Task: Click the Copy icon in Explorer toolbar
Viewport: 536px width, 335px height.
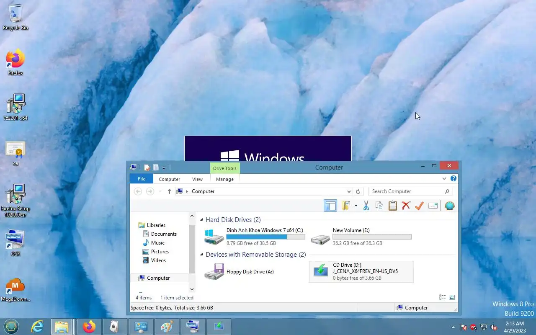Action: click(x=379, y=206)
